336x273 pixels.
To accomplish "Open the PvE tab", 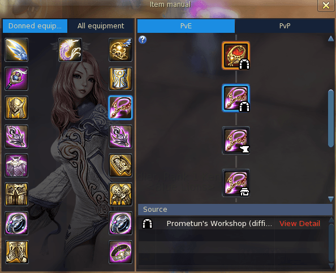I will pyautogui.click(x=186, y=26).
